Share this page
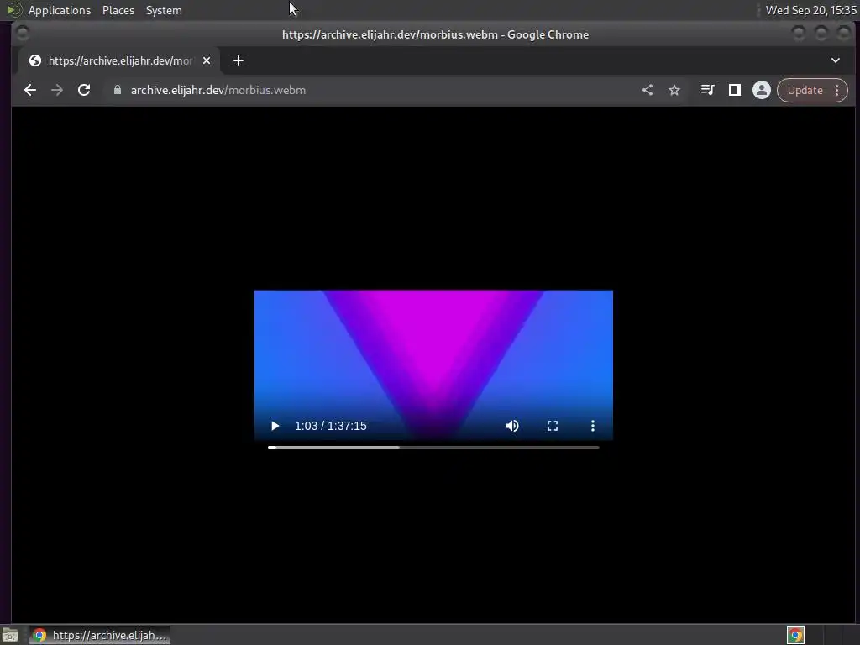860x645 pixels. coord(648,90)
